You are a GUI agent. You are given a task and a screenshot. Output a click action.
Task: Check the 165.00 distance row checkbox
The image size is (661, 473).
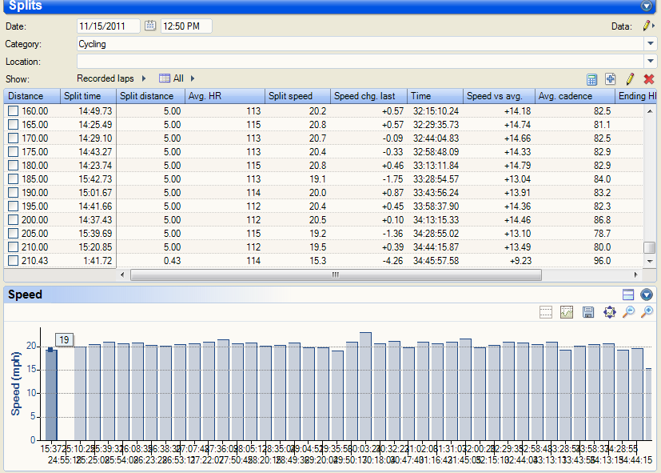14,125
